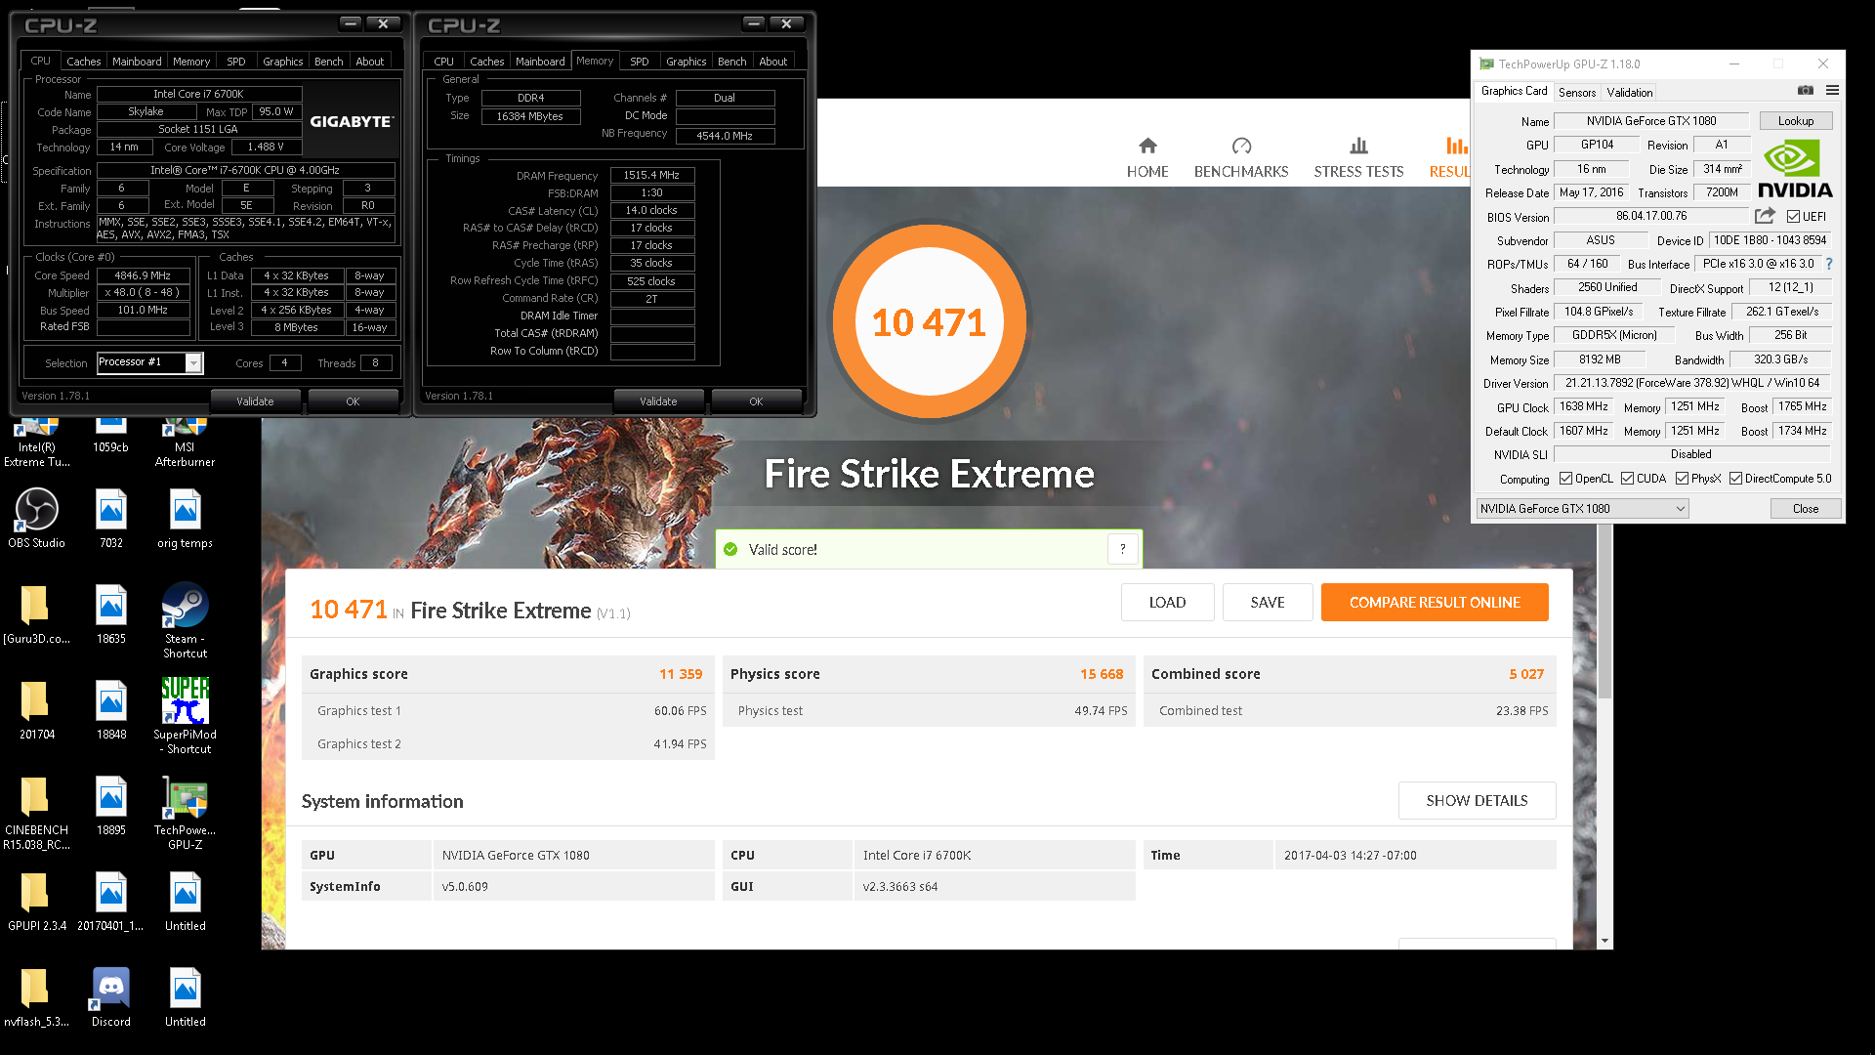Open the HOME icon in 3DMark
The height and width of the screenshot is (1055, 1875).
click(x=1147, y=146)
